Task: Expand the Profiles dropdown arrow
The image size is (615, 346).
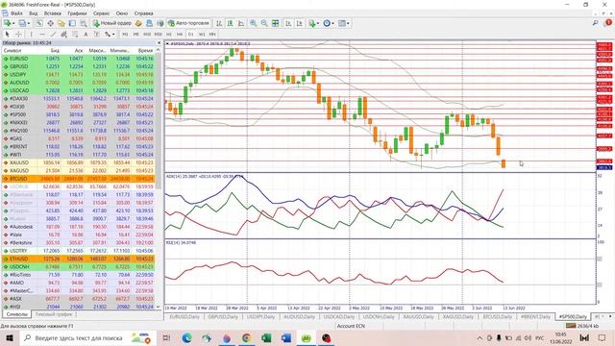Action: pos(29,23)
